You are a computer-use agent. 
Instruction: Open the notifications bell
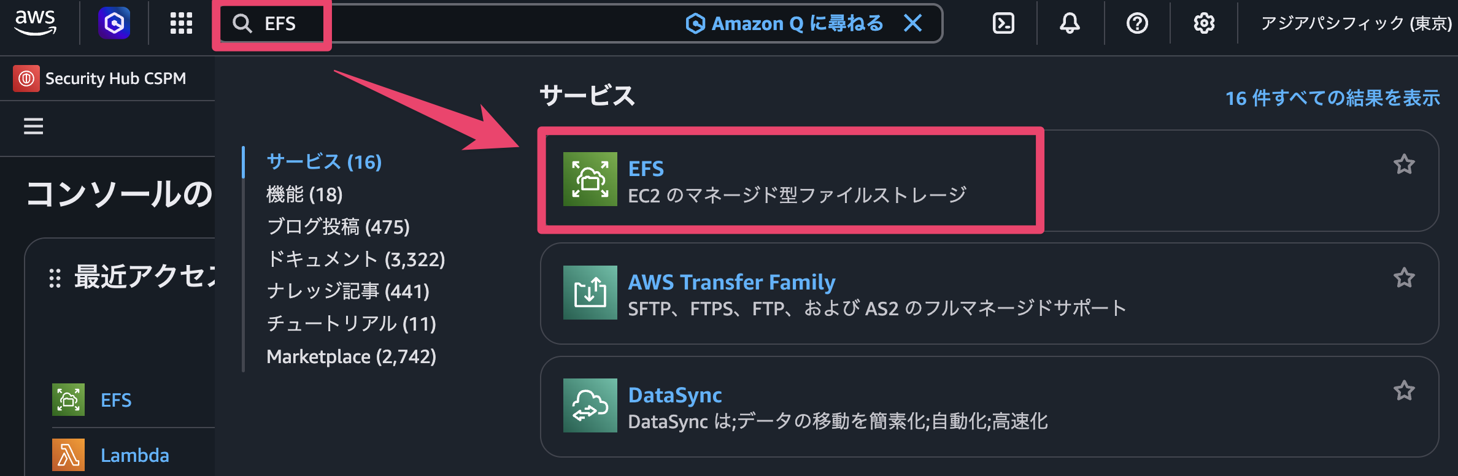click(1070, 23)
